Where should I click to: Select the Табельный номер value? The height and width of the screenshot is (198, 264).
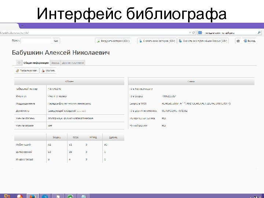click(x=54, y=89)
